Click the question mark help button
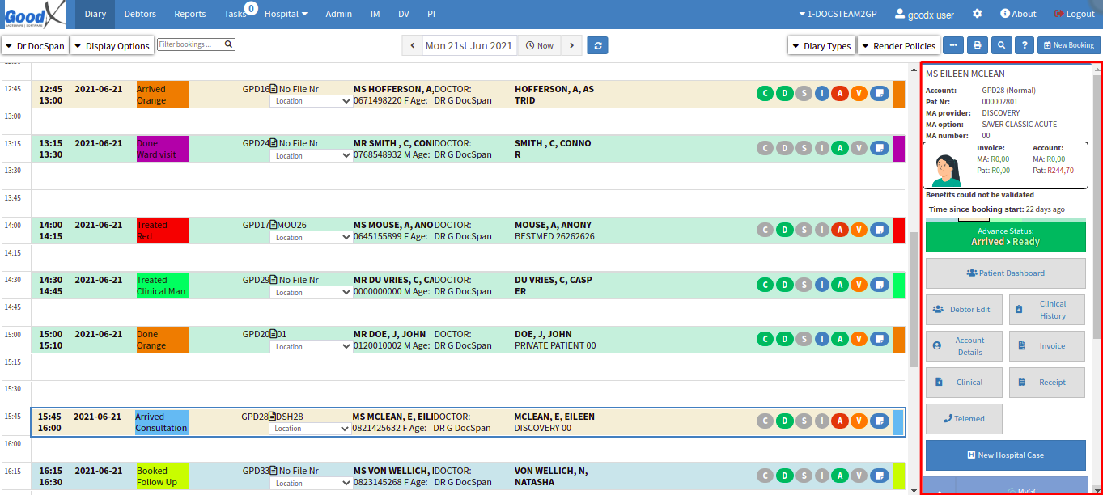The width and height of the screenshot is (1103, 495). [x=1025, y=46]
